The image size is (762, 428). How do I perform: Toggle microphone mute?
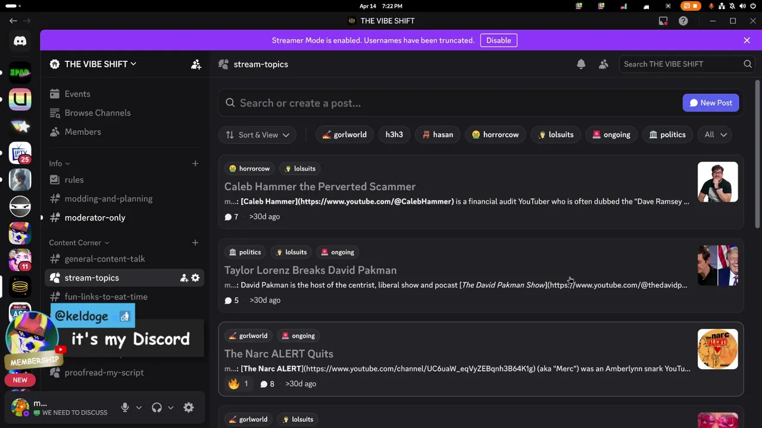(125, 408)
